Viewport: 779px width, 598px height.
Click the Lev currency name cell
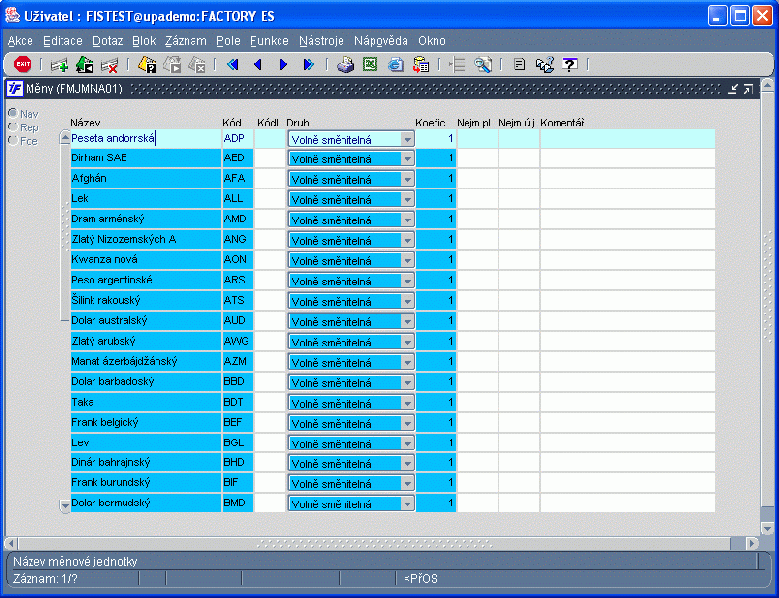pos(146,443)
